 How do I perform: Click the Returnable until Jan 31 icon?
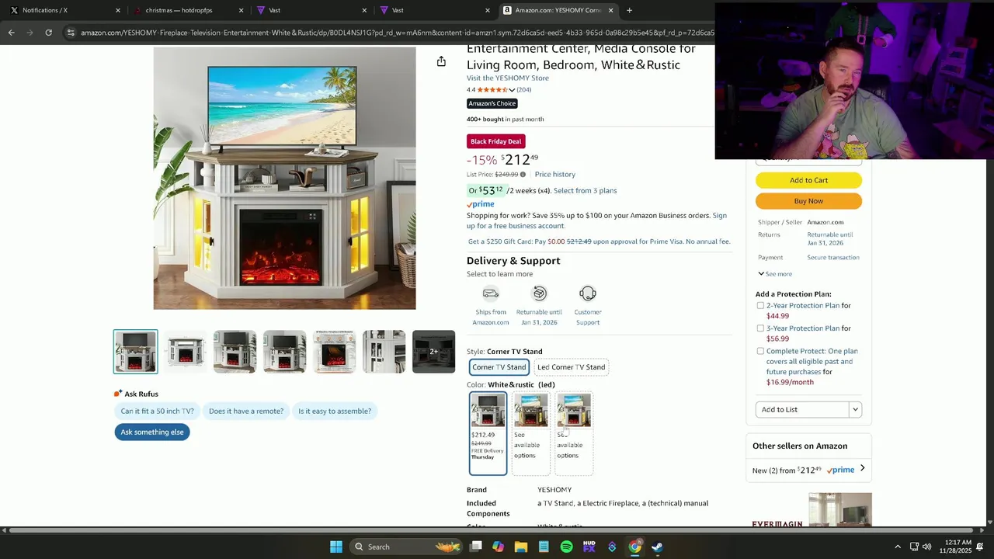point(540,293)
